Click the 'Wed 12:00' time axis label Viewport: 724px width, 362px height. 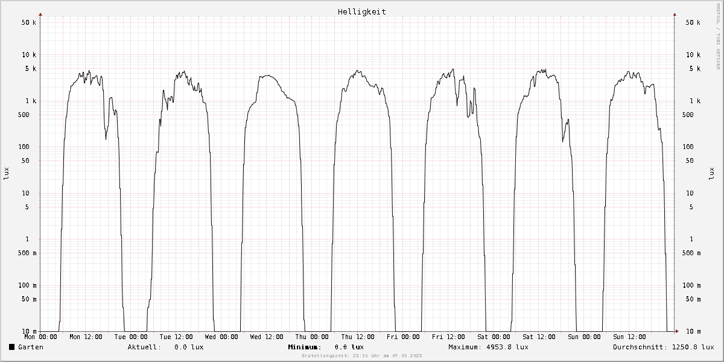coord(267,337)
